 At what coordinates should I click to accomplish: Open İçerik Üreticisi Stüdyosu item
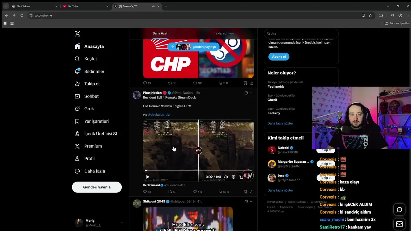(x=98, y=133)
